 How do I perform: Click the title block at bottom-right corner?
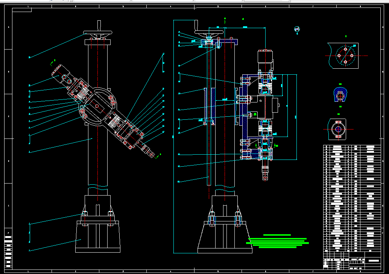pos(352,260)
